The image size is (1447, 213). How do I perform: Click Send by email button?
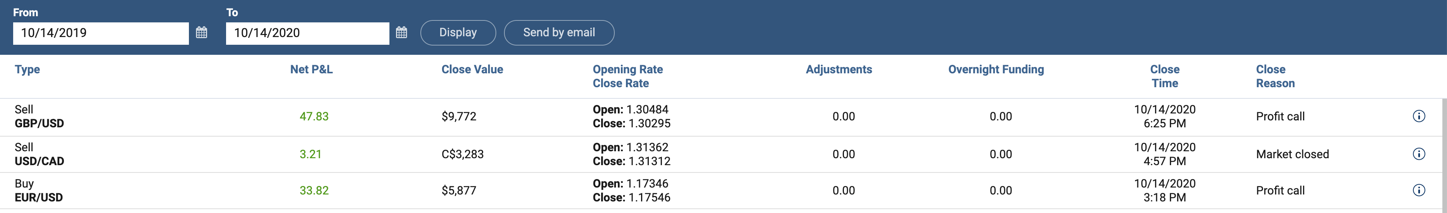[559, 32]
